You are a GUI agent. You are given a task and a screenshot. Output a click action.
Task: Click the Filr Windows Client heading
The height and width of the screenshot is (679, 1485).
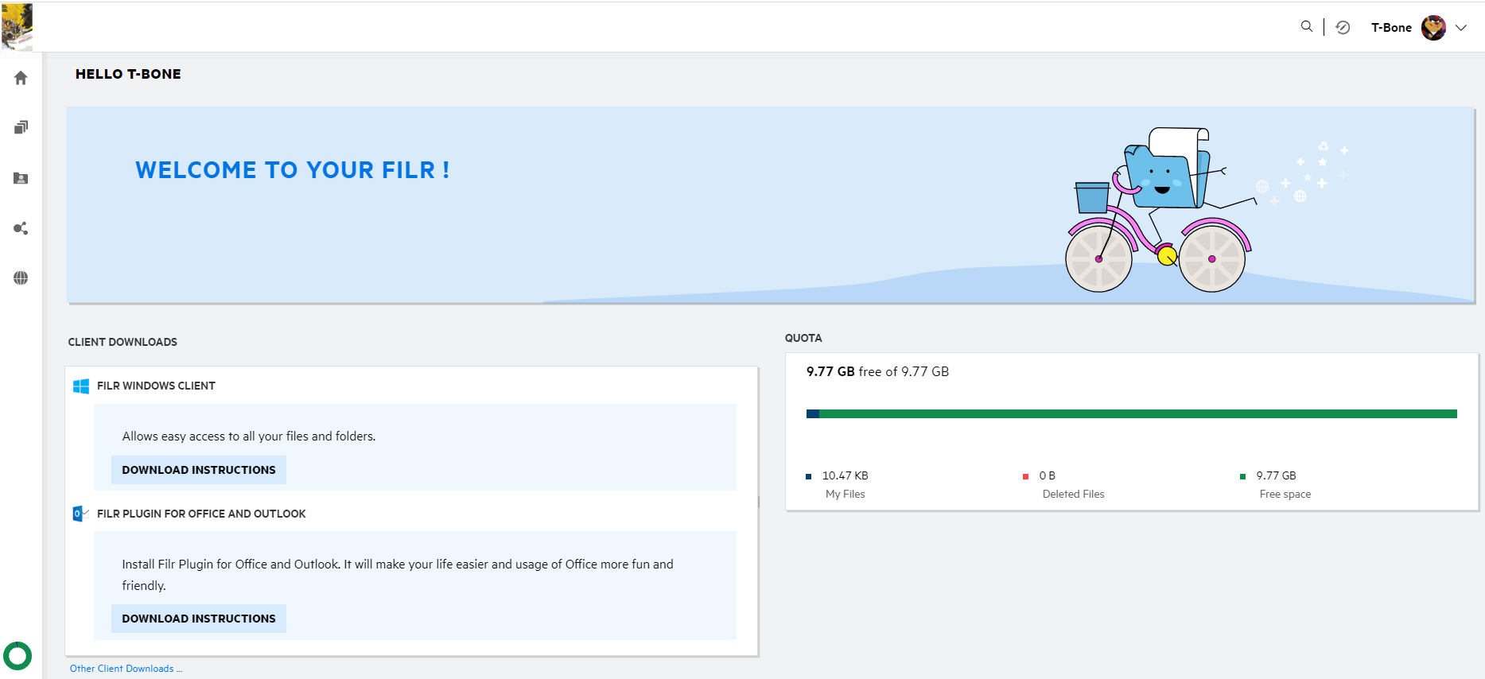(156, 386)
